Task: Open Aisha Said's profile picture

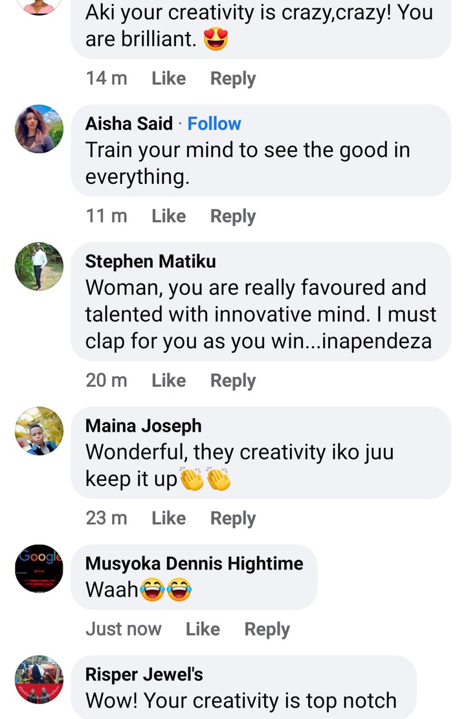Action: 39,129
